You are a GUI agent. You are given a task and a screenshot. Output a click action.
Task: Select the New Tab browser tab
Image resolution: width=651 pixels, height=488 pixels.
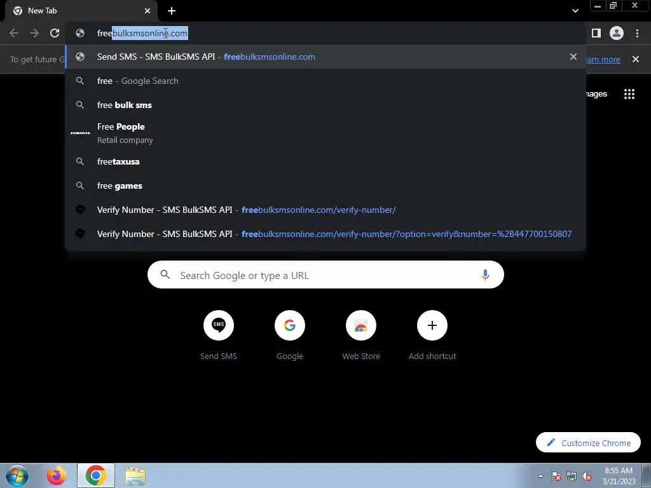(x=81, y=11)
